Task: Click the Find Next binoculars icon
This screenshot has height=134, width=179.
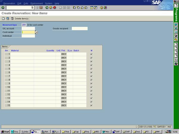Action: coord(68,8)
